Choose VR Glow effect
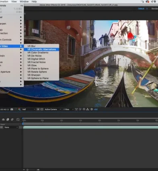This screenshot has width=158, height=171. [41, 65]
